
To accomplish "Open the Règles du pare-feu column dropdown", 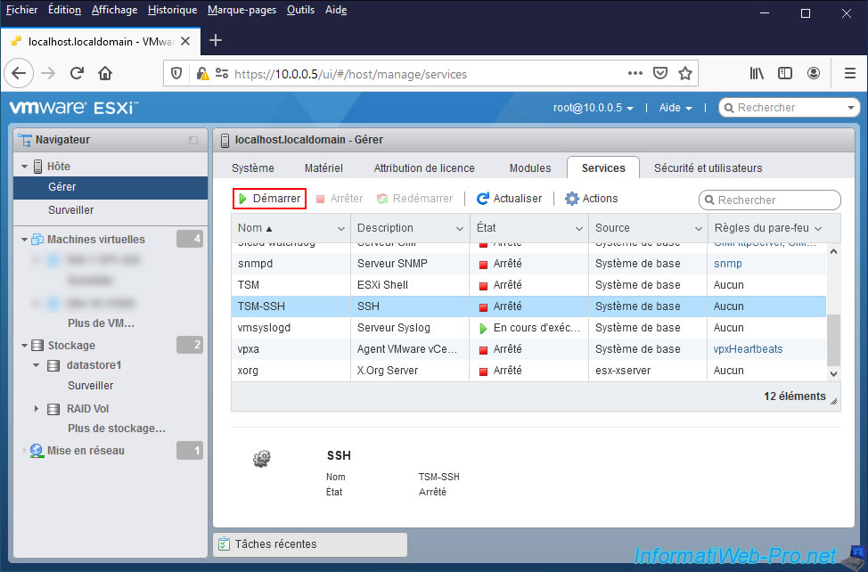I will (x=818, y=228).
